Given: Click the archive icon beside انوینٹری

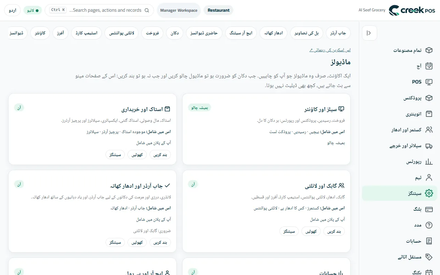Looking at the screenshot, I should point(429,114).
